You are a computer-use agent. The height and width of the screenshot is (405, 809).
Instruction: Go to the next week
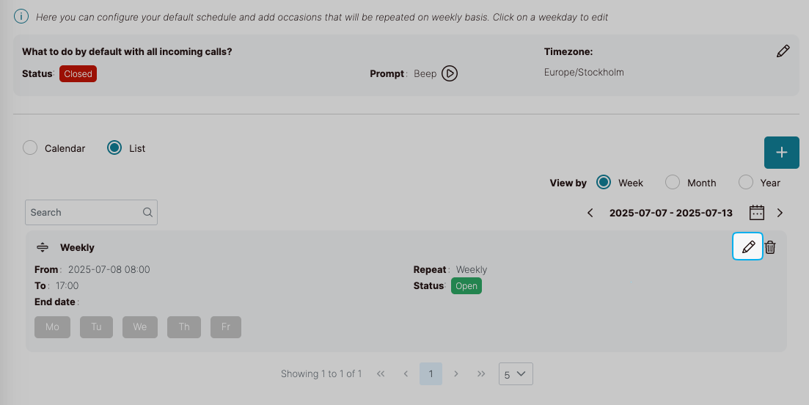[x=780, y=213]
